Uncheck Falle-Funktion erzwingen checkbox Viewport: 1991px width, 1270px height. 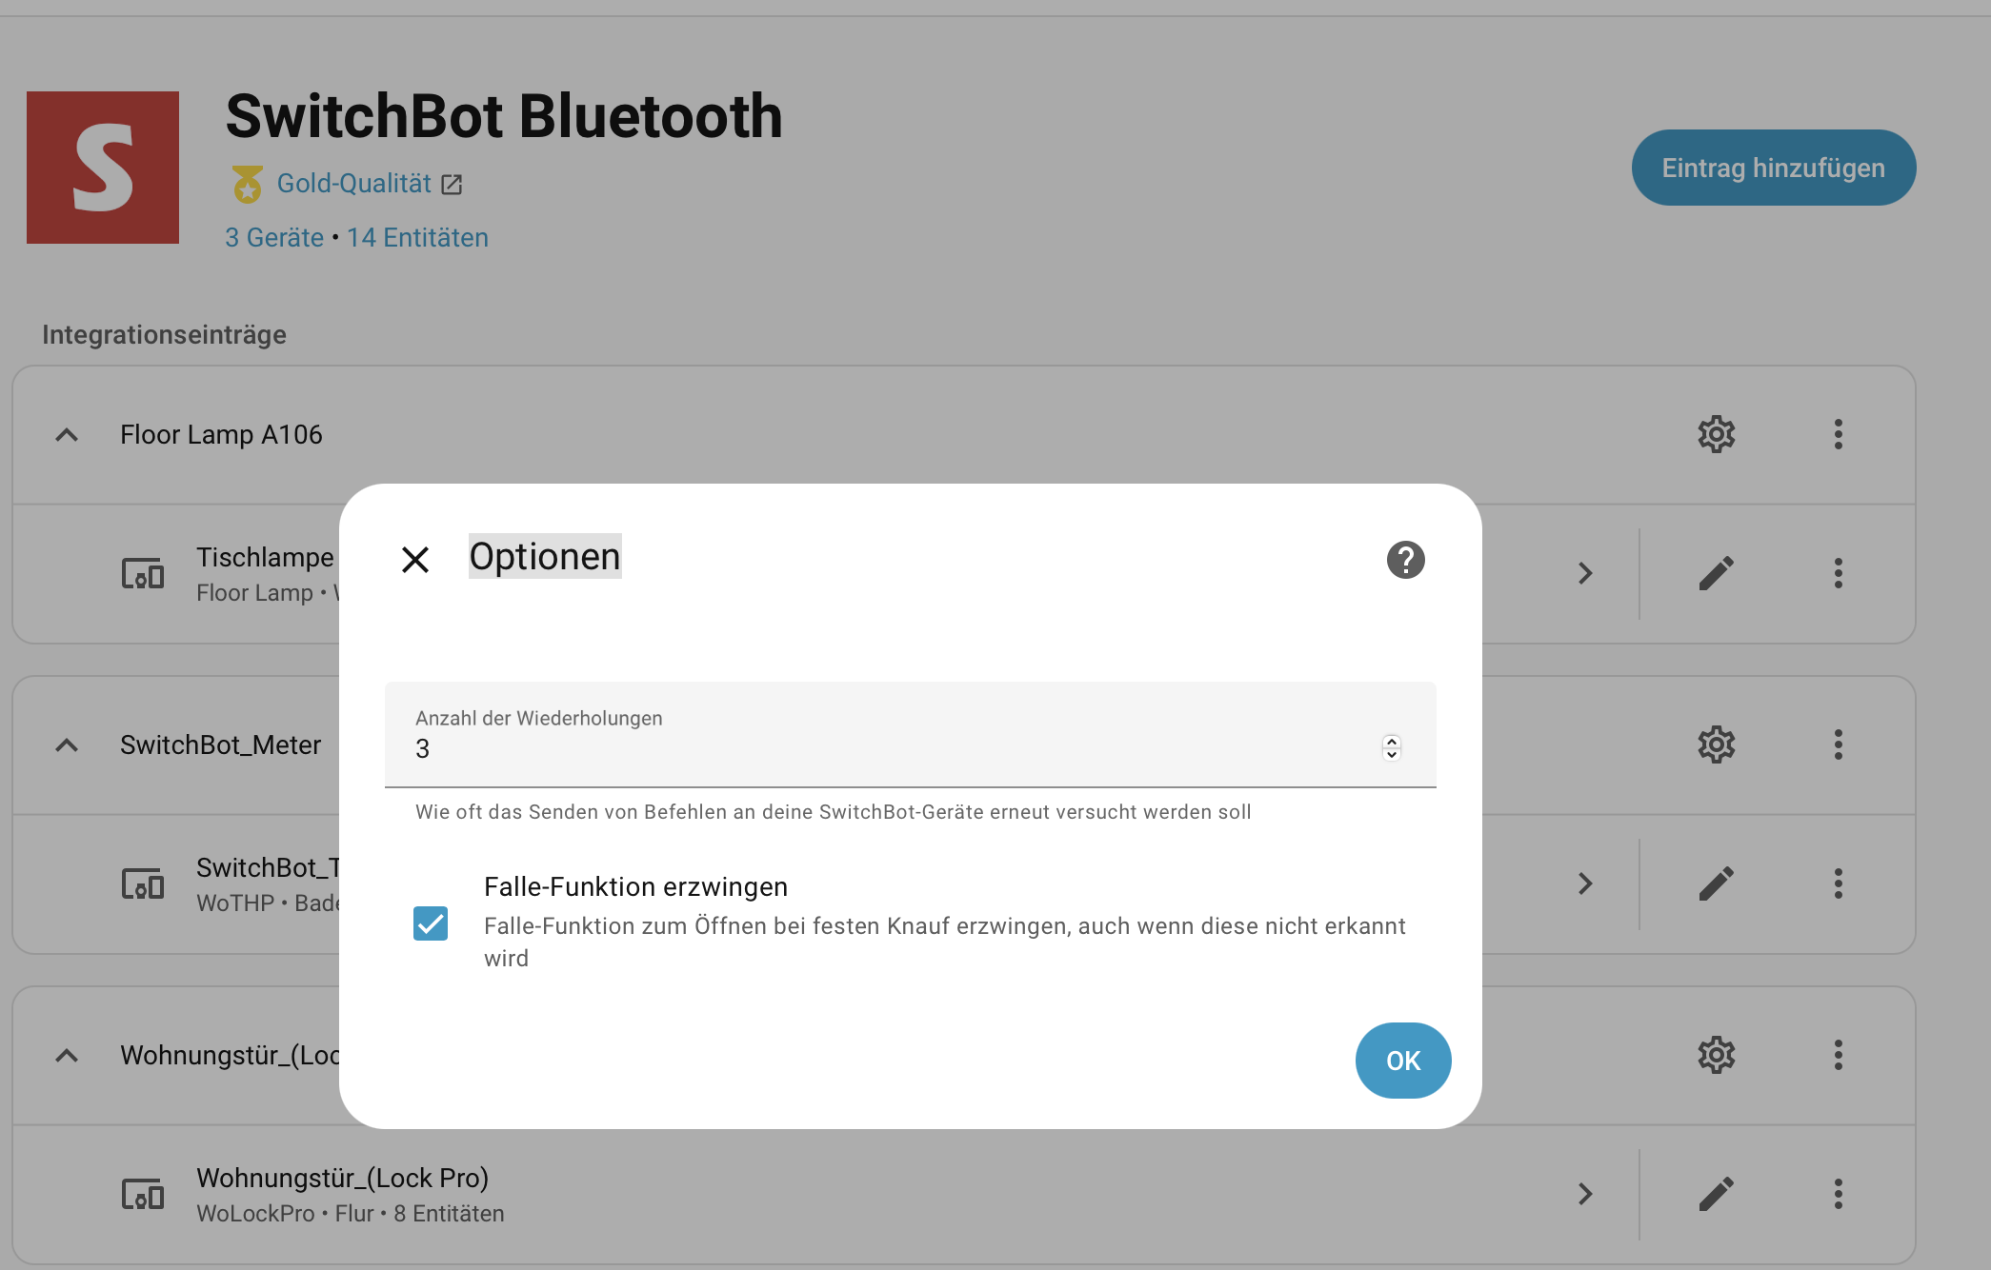431,923
